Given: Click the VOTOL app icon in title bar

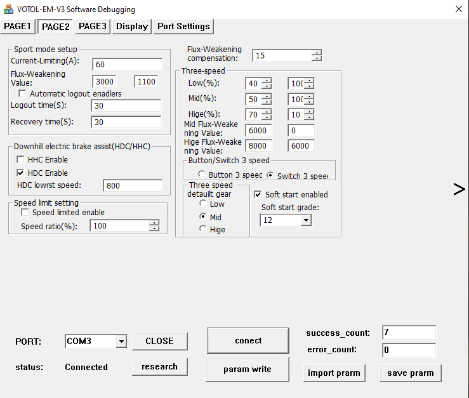Looking at the screenshot, I should coord(9,10).
